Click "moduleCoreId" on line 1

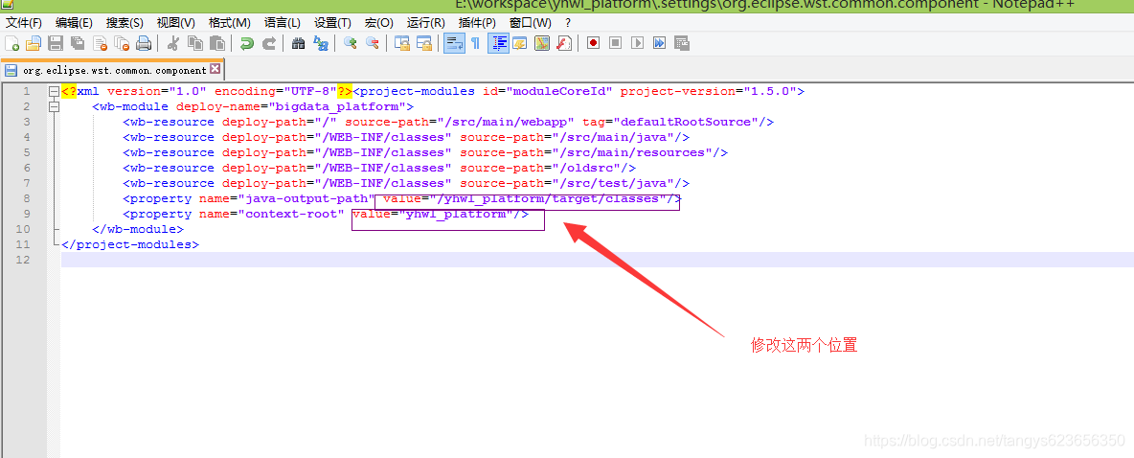pos(560,91)
